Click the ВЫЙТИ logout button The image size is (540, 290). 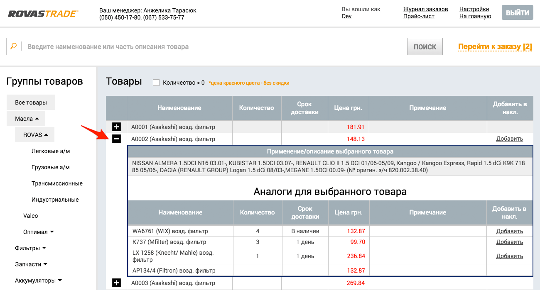(x=517, y=13)
